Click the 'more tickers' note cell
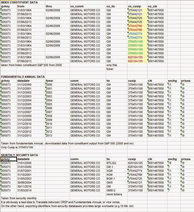Image resolution: width=194 pixels, height=212 pixels. [117, 194]
